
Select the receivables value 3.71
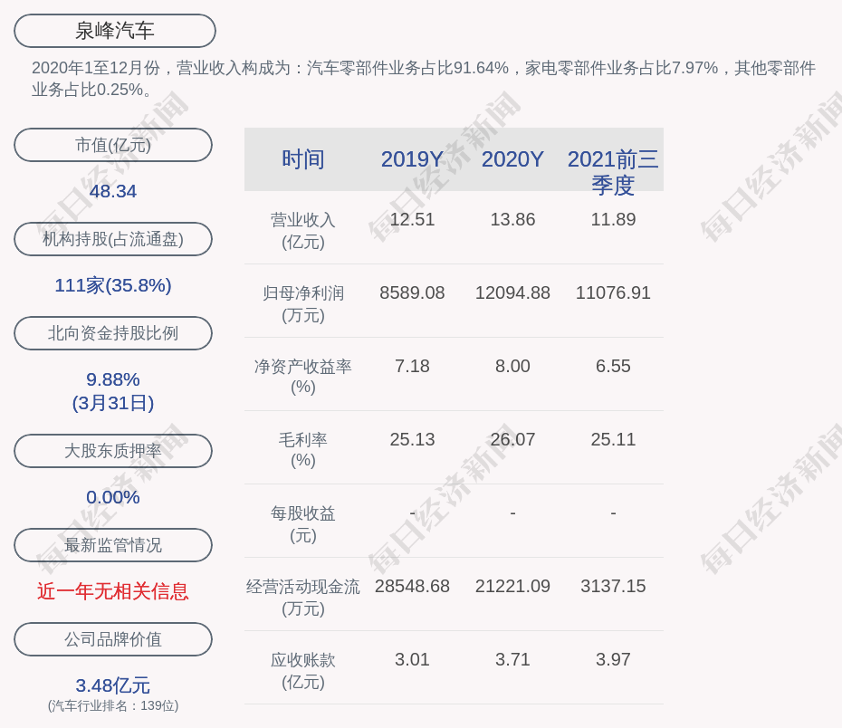point(512,659)
